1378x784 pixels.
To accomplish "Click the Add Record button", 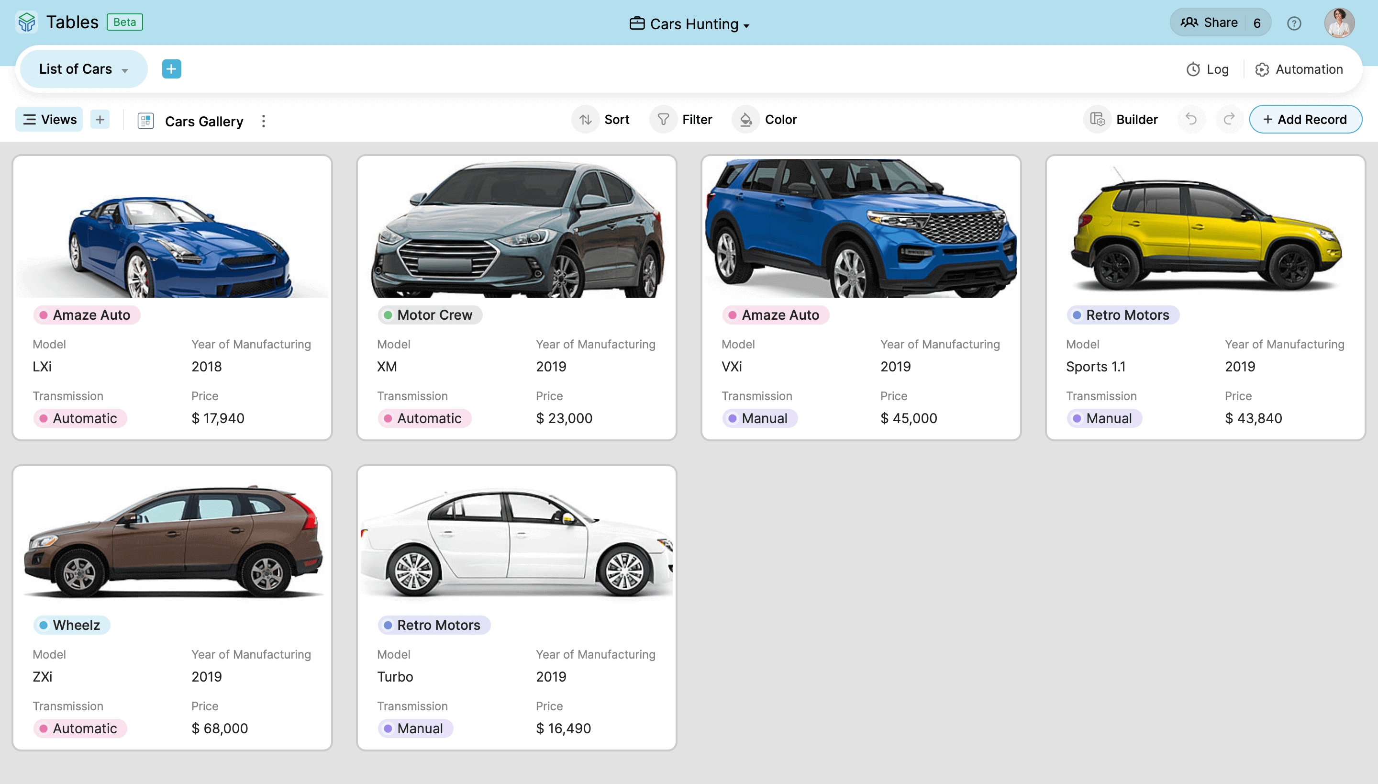I will point(1305,120).
